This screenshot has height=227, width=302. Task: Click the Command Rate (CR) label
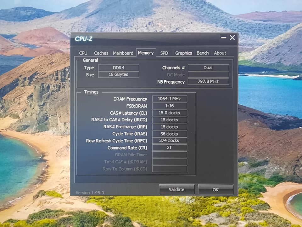click(x=127, y=148)
